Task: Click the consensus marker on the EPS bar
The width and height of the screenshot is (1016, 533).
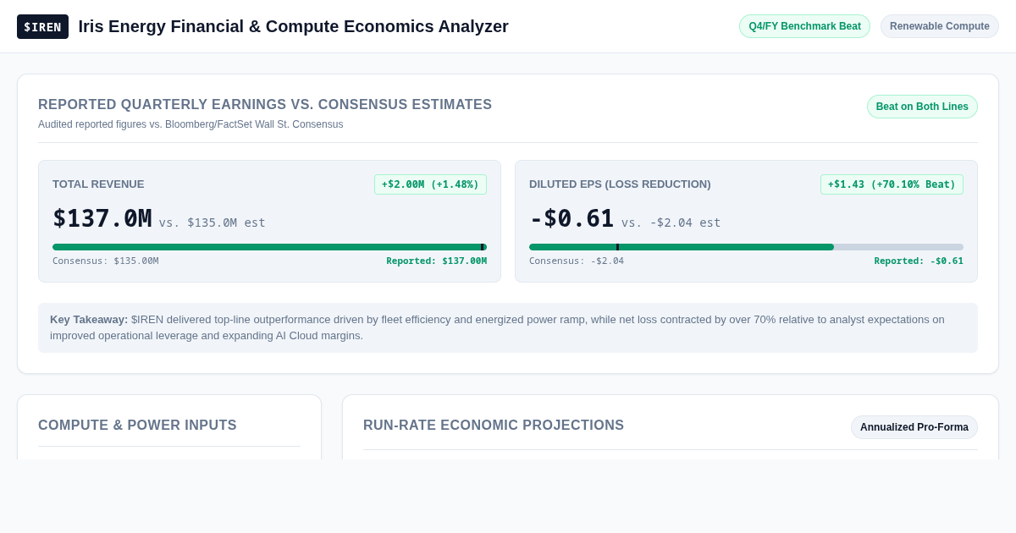Action: point(617,247)
